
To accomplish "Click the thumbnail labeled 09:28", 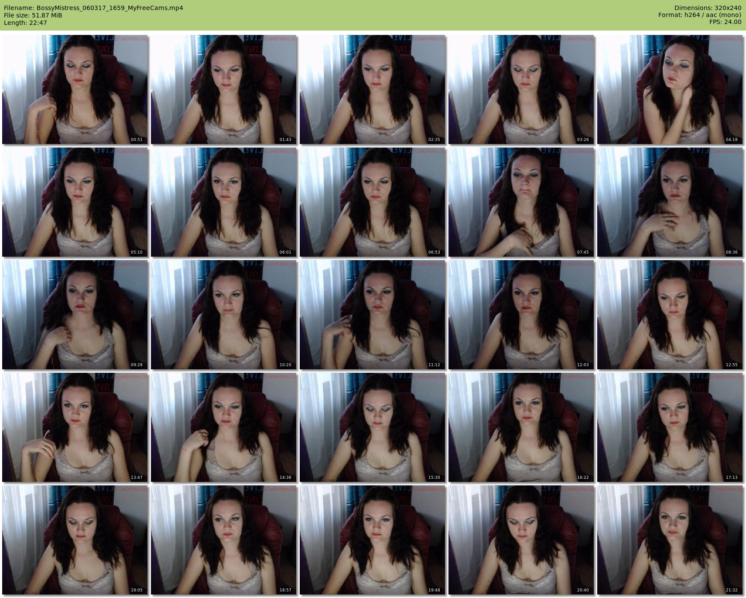I will (x=75, y=315).
